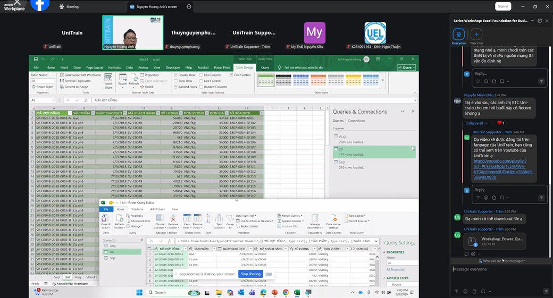Viewport: 553px width, 298px height.
Task: Click the Windows Start button on the taskbar
Action: point(139,292)
